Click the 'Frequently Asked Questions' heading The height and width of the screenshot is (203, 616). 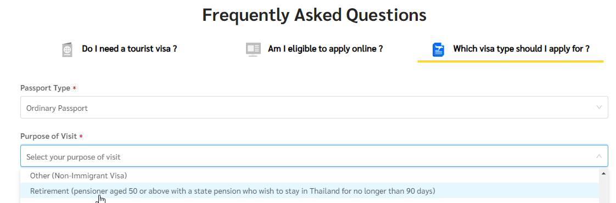coord(314,15)
